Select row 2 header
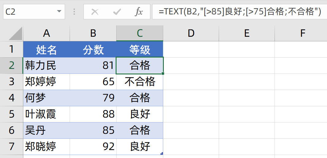The height and width of the screenshot is (158, 327). (x=11, y=65)
